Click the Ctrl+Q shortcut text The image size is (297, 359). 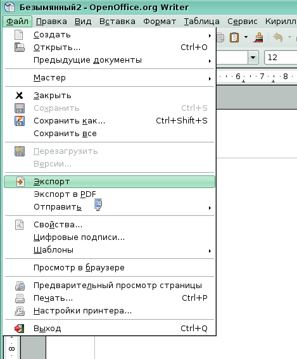tap(194, 329)
